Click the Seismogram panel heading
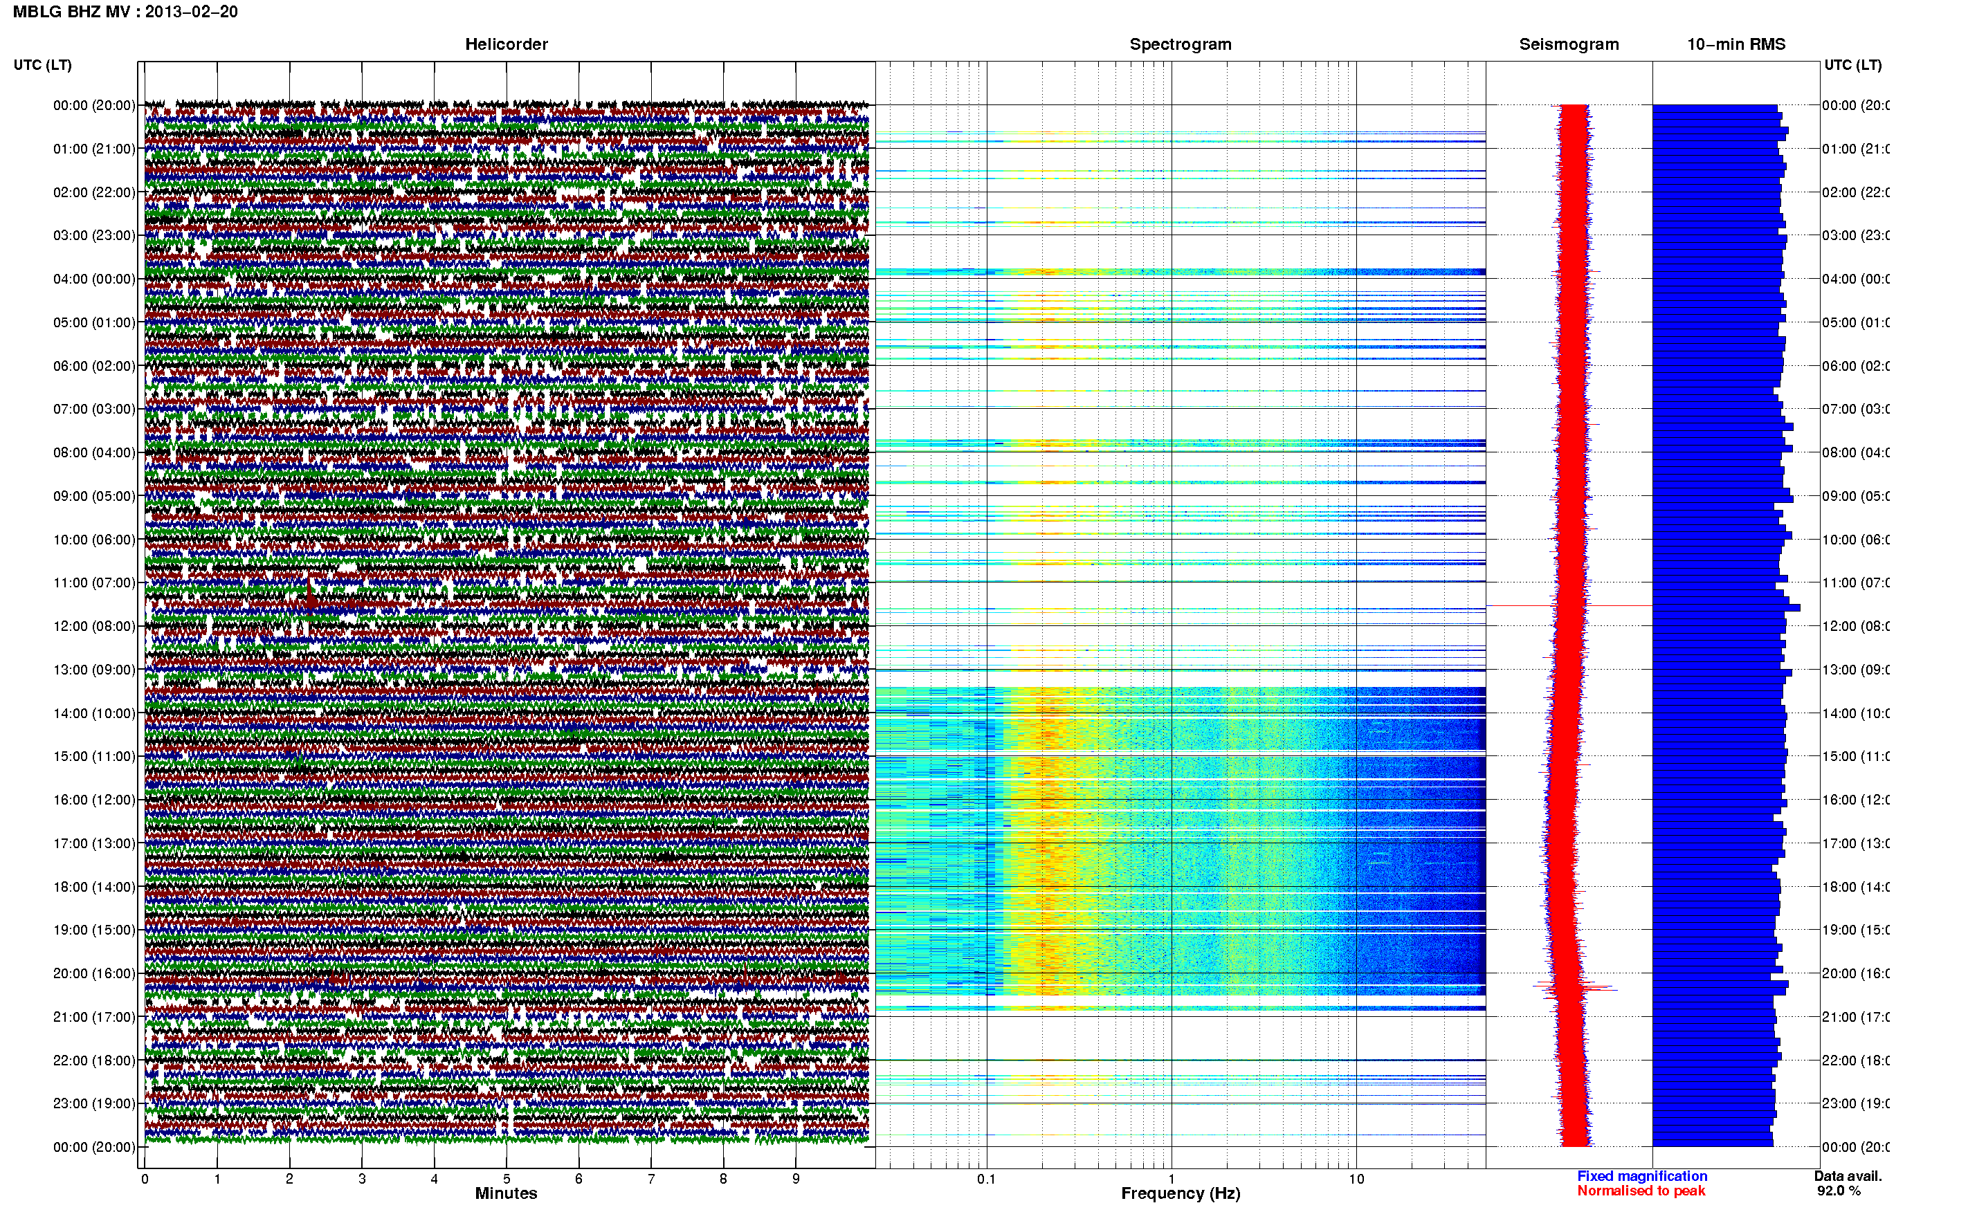This screenshot has width=1968, height=1230. 1569,44
